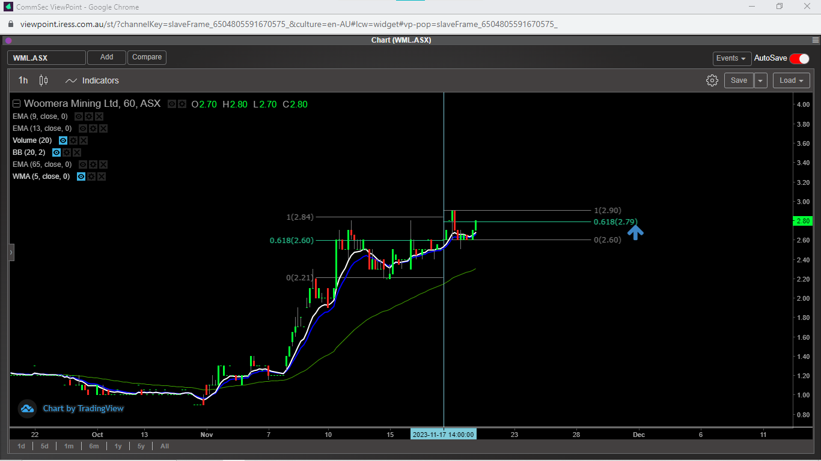This screenshot has width=821, height=461.
Task: Click the 1(2.90) Fibonacci level label
Action: pyautogui.click(x=608, y=211)
